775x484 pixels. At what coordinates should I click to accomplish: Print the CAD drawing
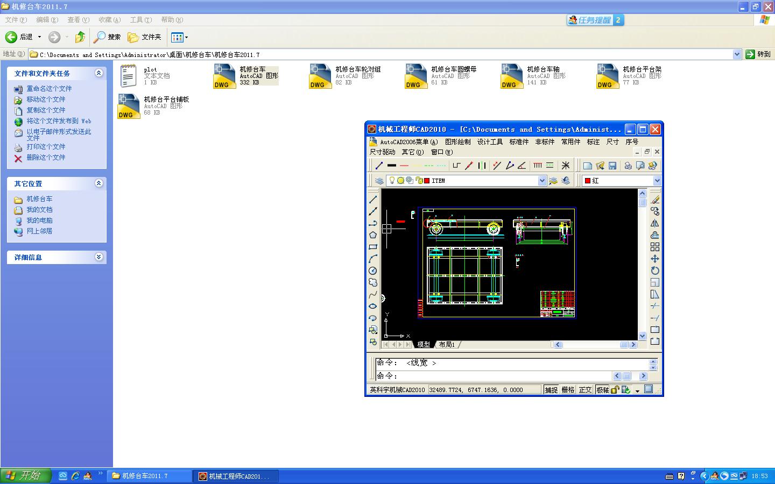tap(628, 166)
